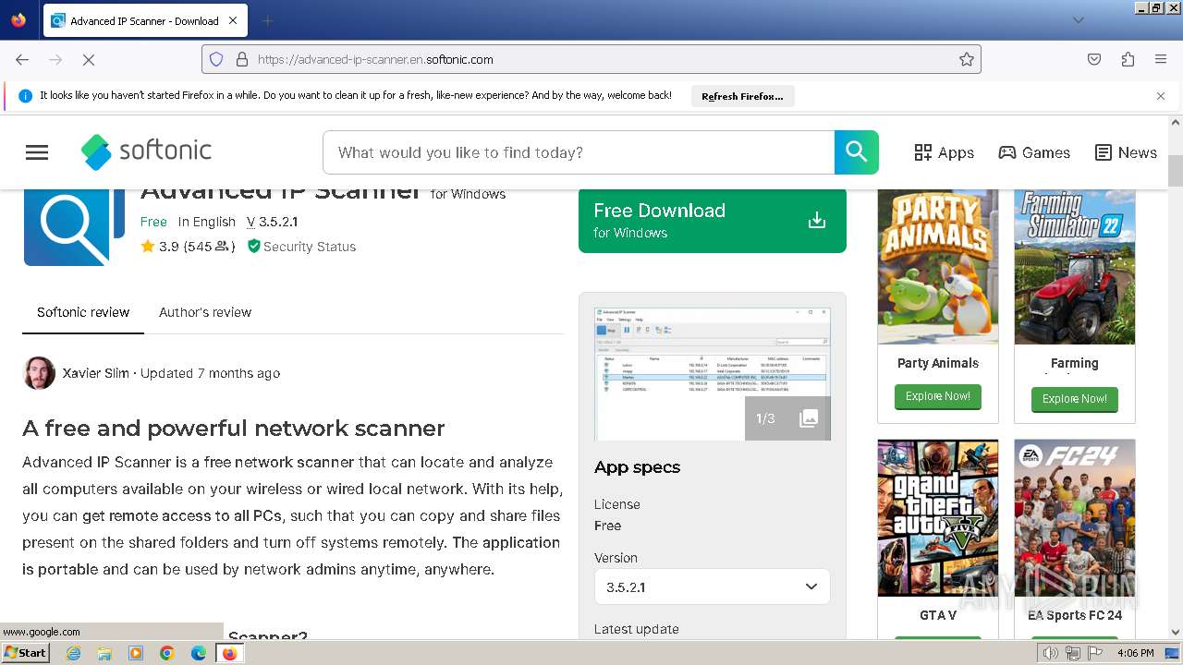Click the Security Status shield badge

click(x=301, y=247)
